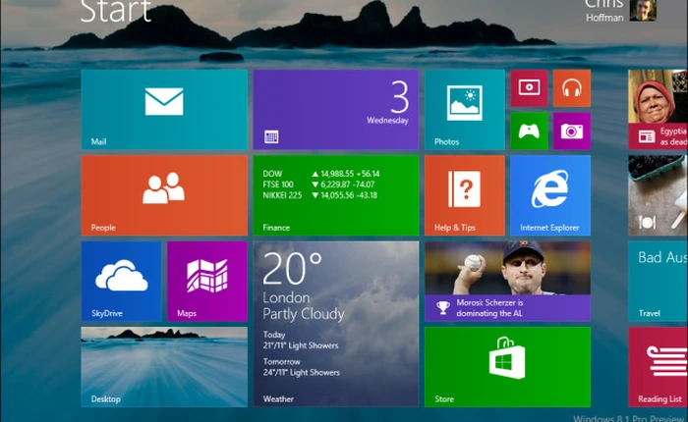Open the People tile
Image resolution: width=688 pixels, height=422 pixels.
pos(164,195)
